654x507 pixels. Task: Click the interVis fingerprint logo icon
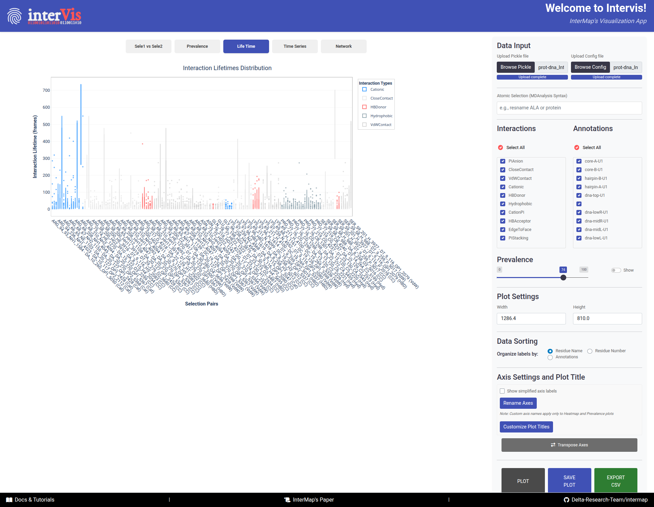click(x=14, y=16)
